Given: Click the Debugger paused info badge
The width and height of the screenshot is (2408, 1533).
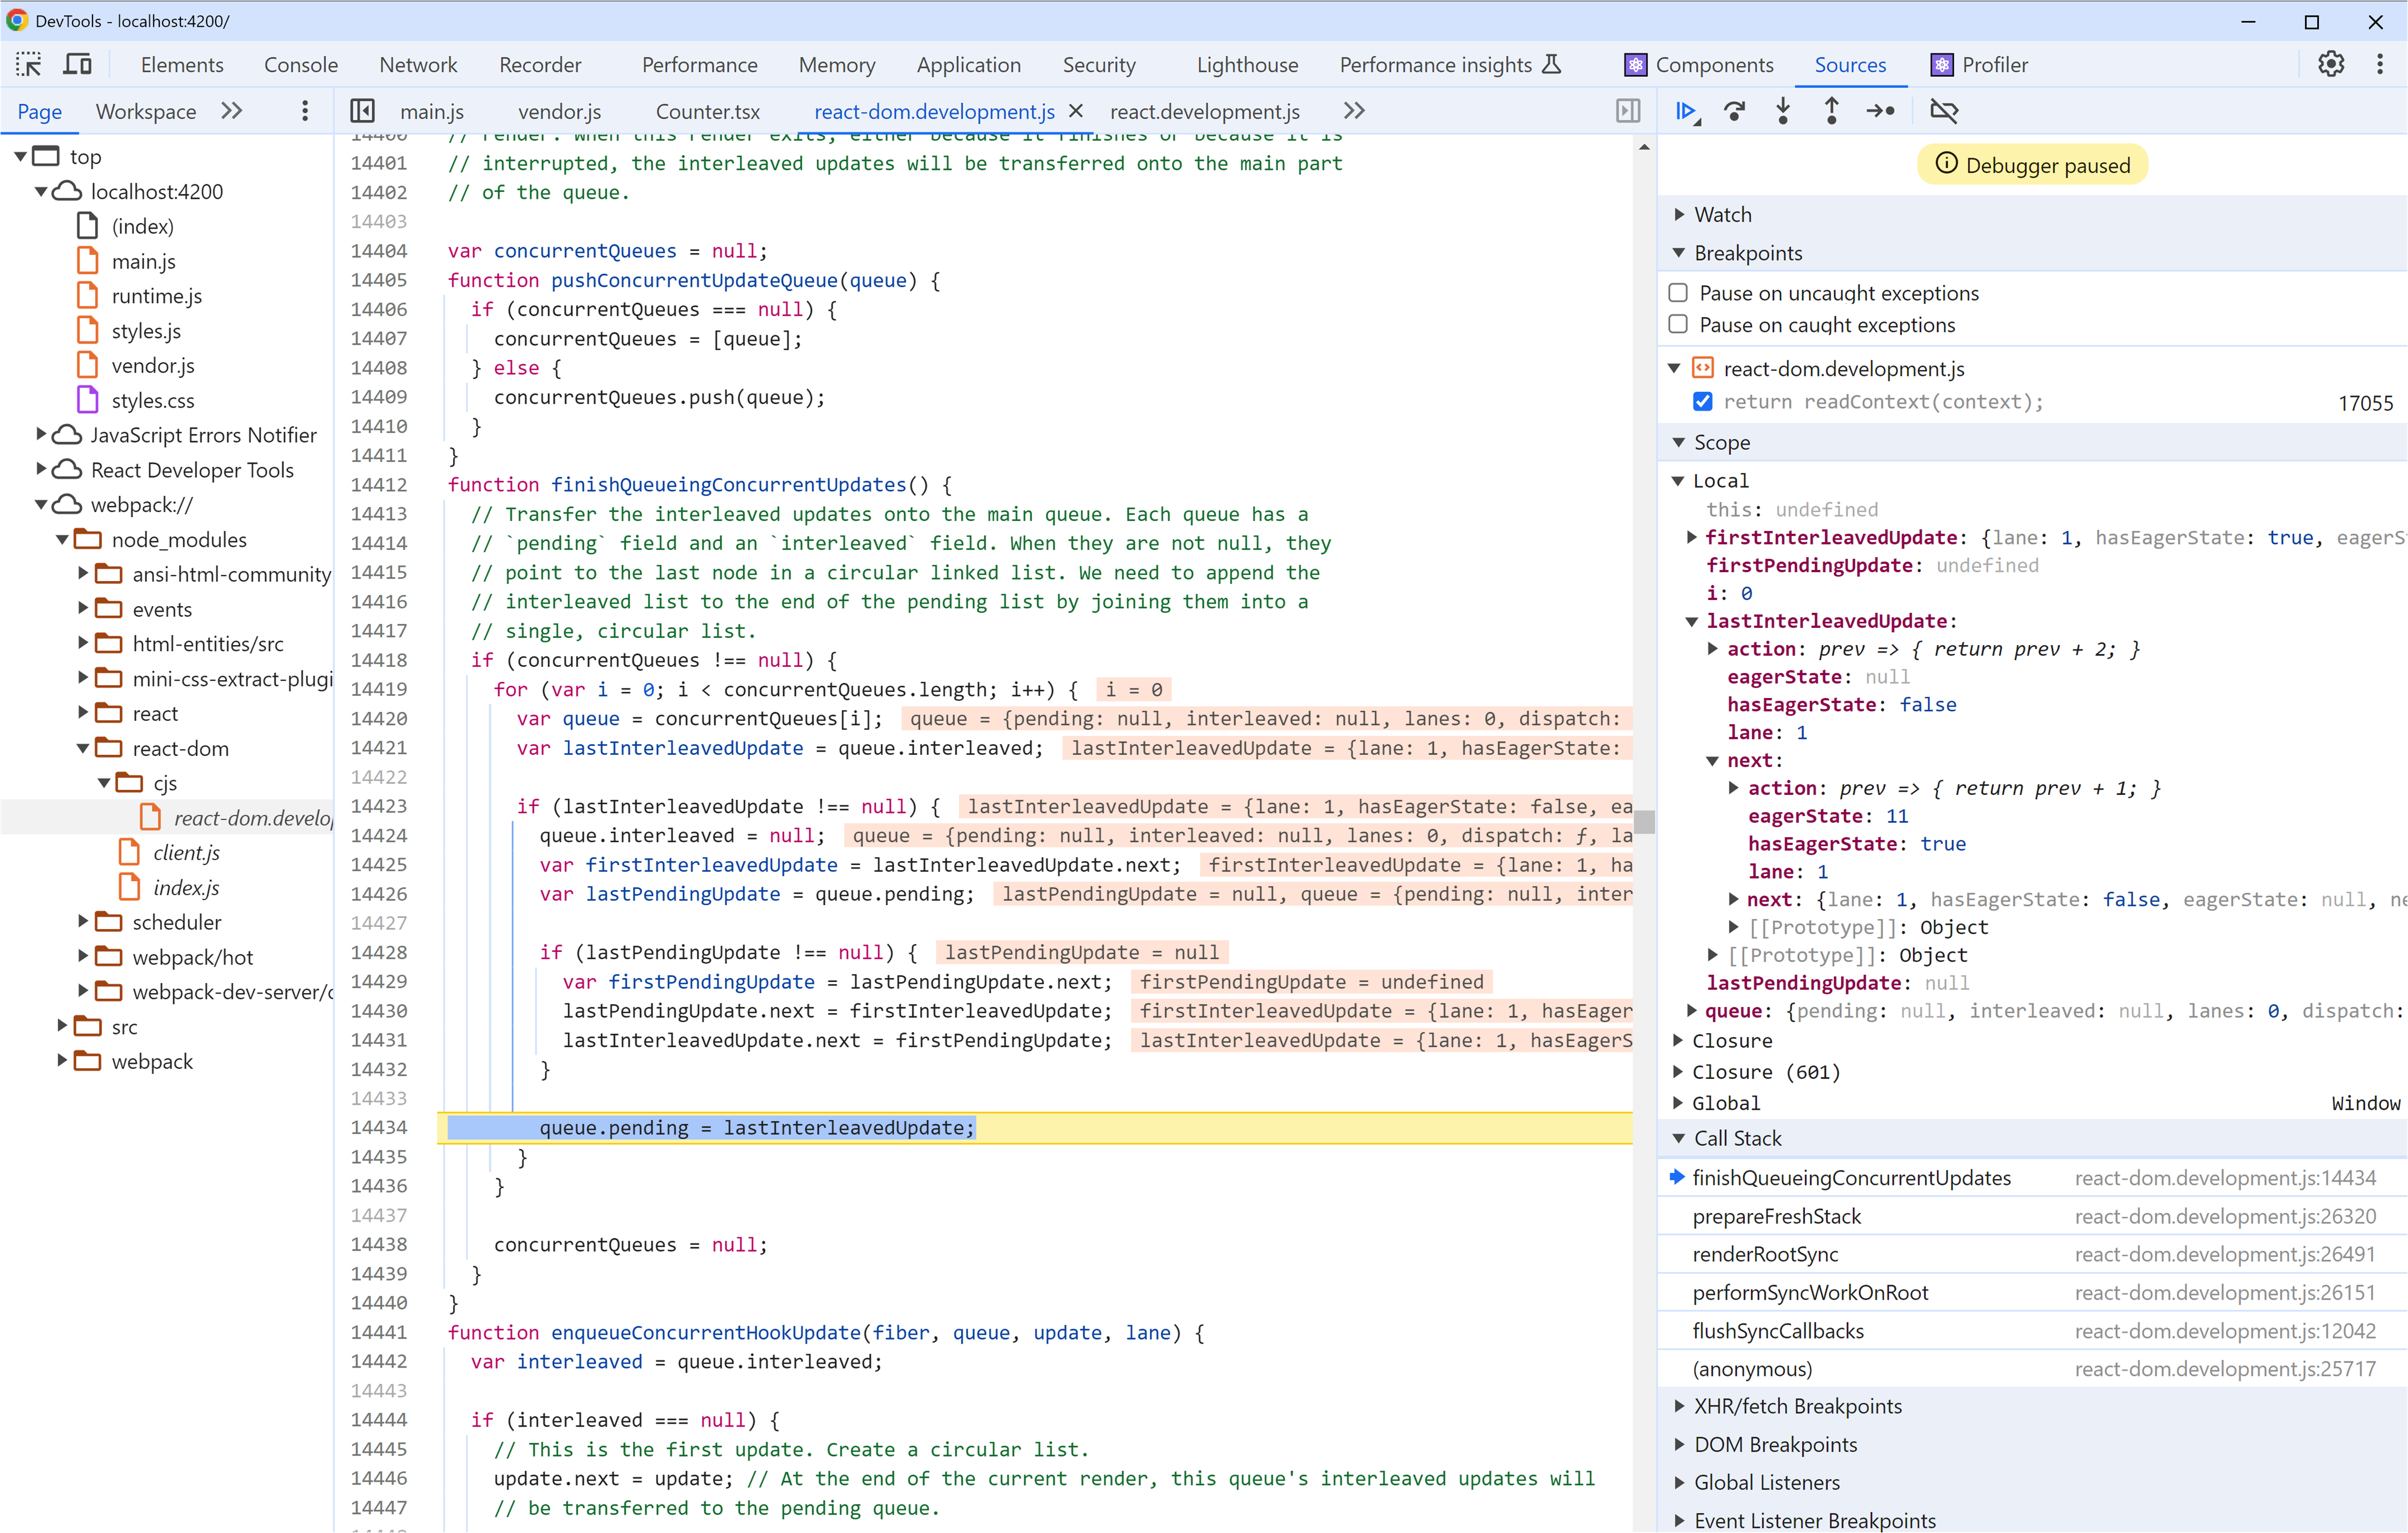Looking at the screenshot, I should [x=2032, y=165].
